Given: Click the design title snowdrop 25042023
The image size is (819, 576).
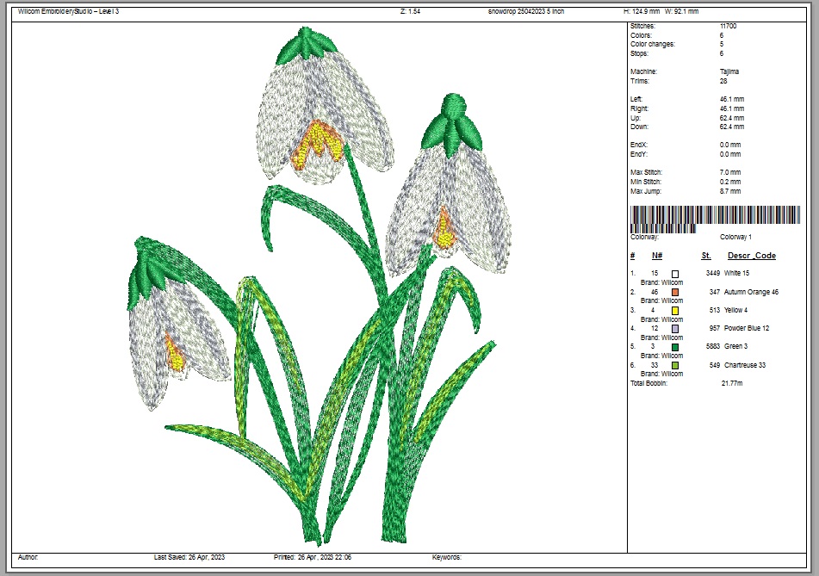Looking at the screenshot, I should click(525, 12).
